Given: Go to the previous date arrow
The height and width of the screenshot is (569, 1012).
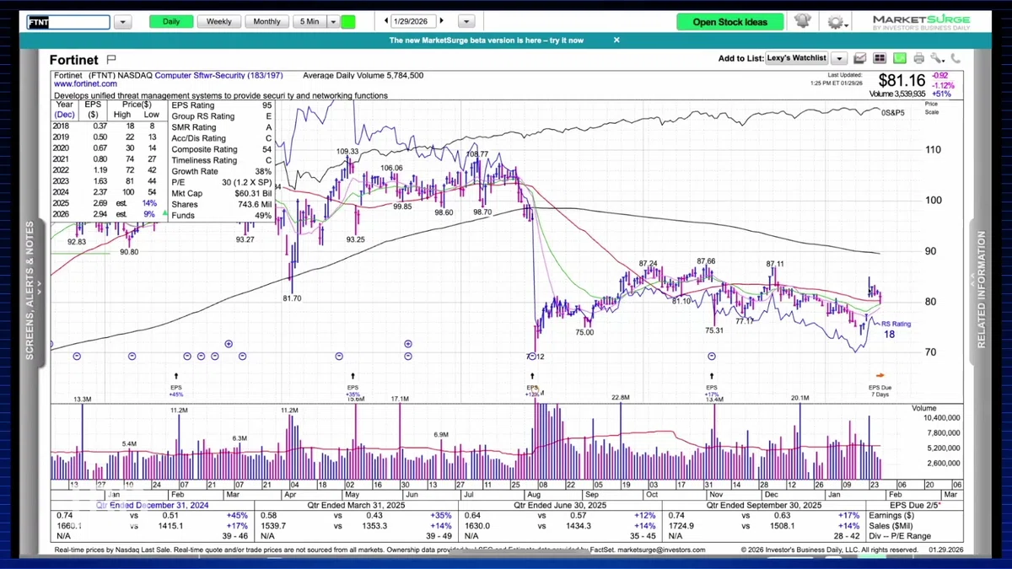Looking at the screenshot, I should pos(386,21).
